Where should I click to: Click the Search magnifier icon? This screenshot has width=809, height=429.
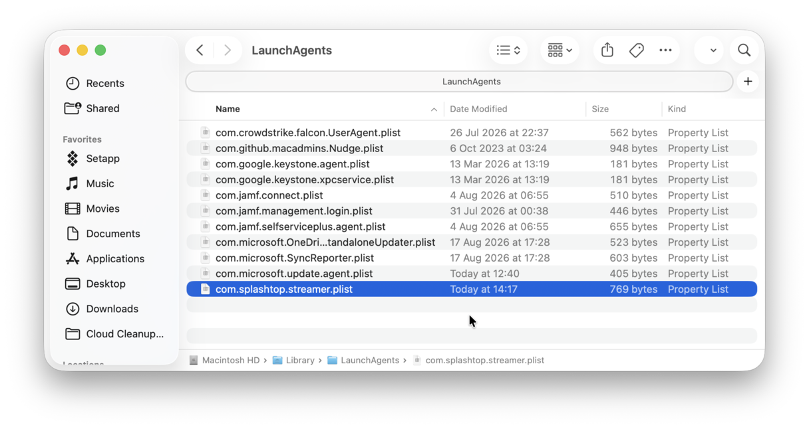pos(744,50)
